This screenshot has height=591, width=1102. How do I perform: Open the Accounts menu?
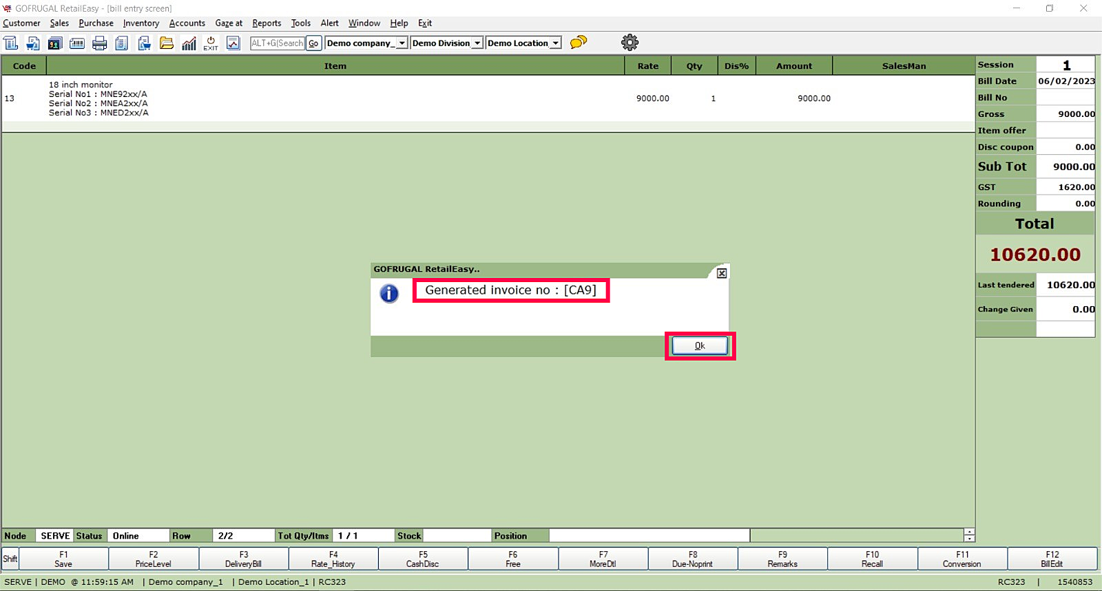(x=187, y=23)
